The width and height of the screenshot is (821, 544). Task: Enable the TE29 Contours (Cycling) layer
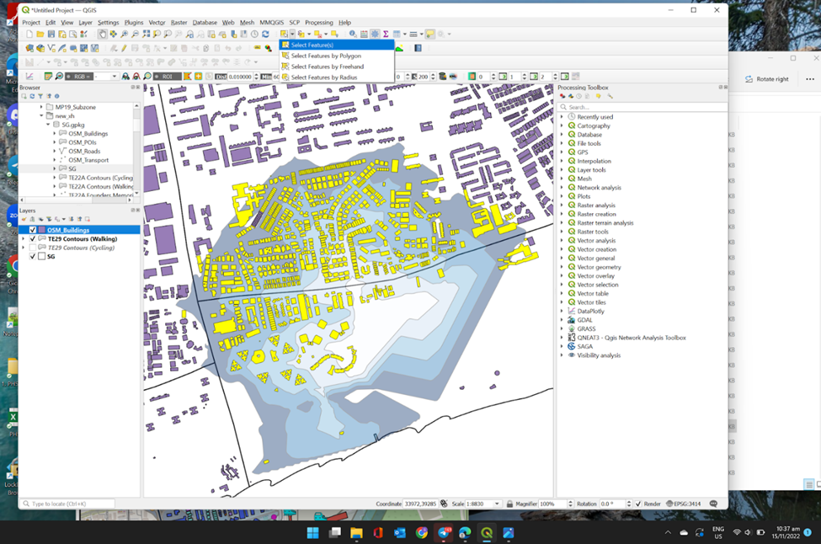click(33, 248)
